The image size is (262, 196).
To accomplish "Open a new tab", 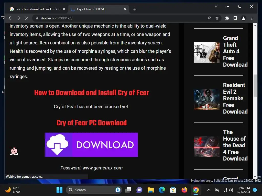I will pyautogui.click(x=135, y=9).
